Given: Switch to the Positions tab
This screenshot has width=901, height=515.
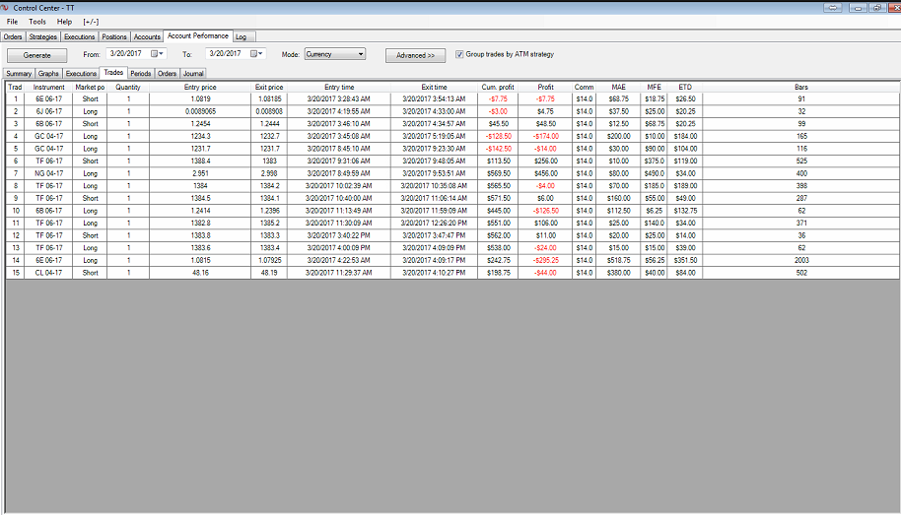Looking at the screenshot, I should [114, 36].
